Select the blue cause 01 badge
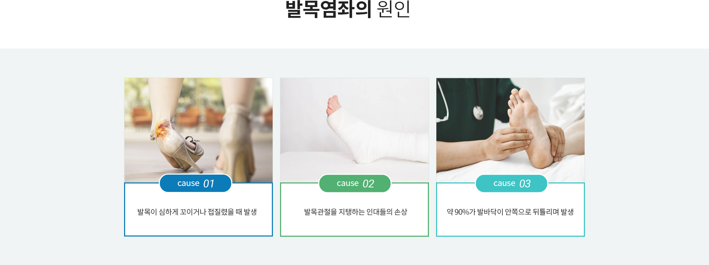 tap(196, 183)
